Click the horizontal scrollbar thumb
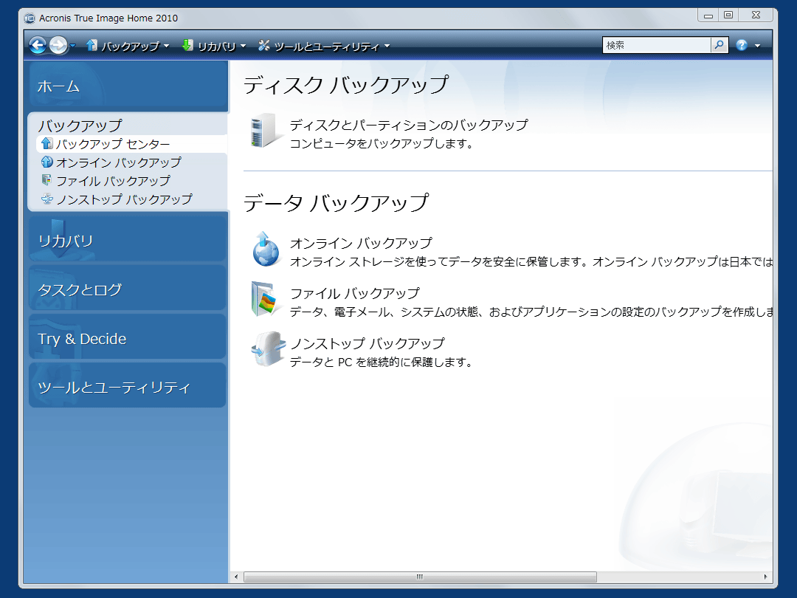This screenshot has height=598, width=797. pos(420,577)
